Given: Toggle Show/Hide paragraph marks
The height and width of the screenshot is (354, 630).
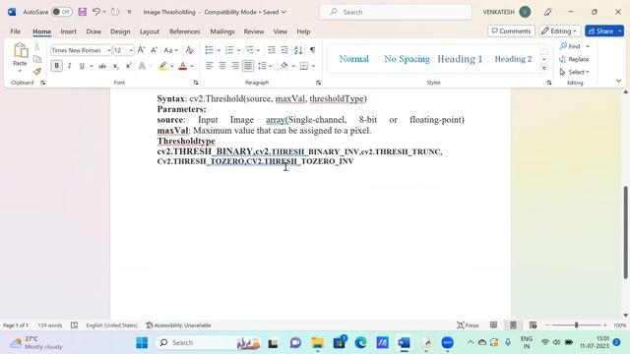Looking at the screenshot, I should click(x=313, y=50).
